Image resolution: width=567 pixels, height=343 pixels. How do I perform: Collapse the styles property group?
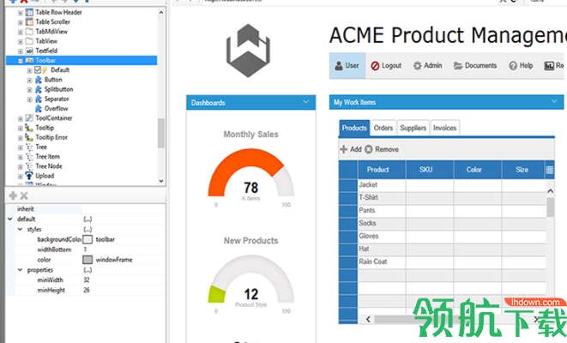21,229
